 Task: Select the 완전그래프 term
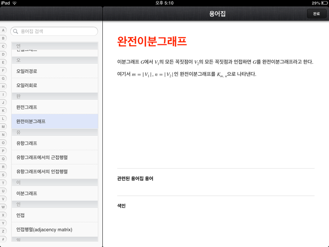pos(55,107)
